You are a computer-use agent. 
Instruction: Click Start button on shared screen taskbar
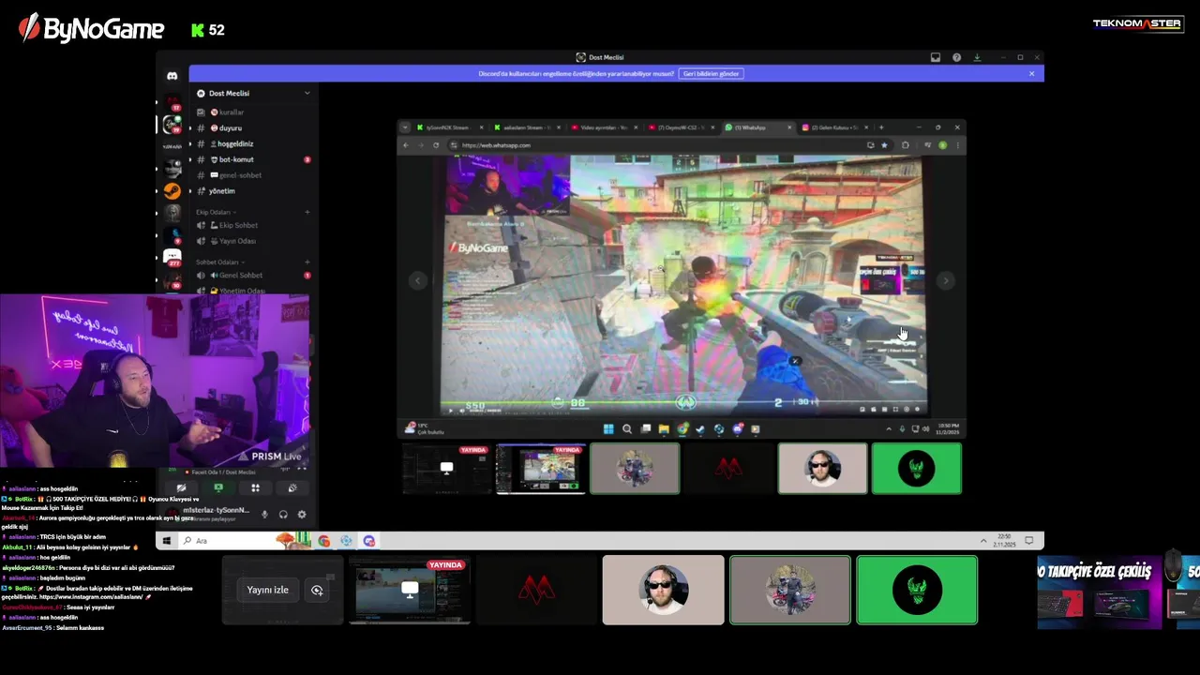point(608,429)
